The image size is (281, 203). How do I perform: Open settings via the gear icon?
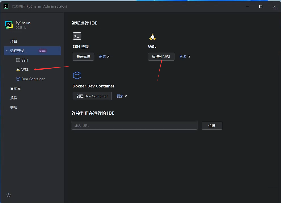coord(9,195)
